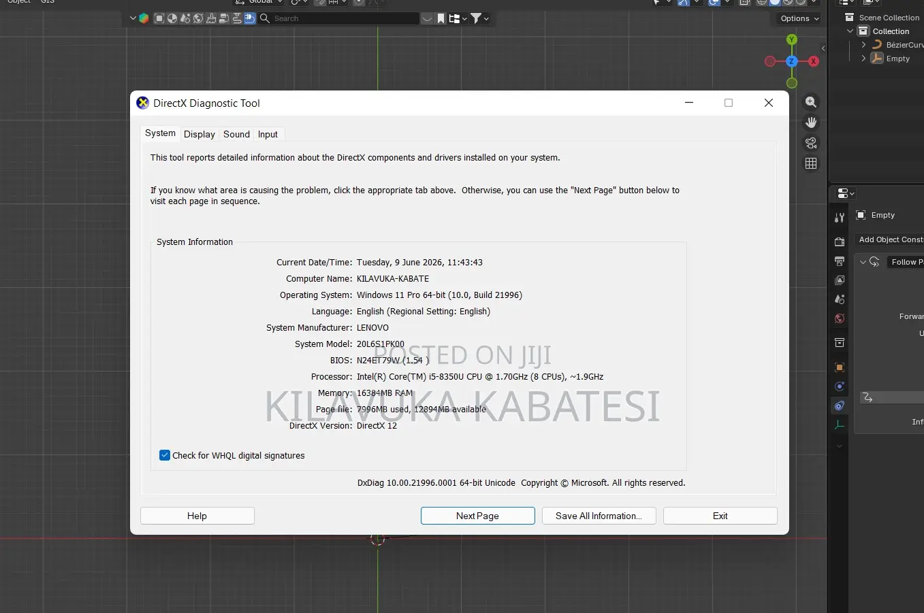Open the small dropdown right of the Search field

[427, 18]
